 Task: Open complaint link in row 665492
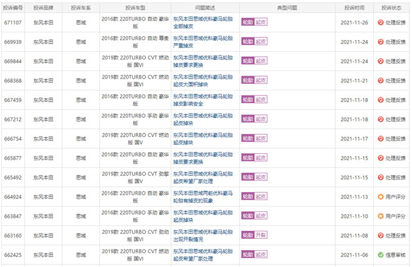tap(203, 177)
